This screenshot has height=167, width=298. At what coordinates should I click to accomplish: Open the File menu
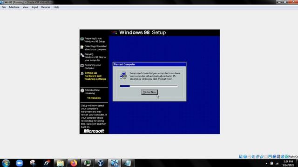(4, 7)
